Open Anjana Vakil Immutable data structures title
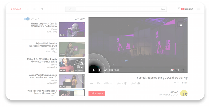Screen dimensions: 209x107 click(x=43, y=76)
